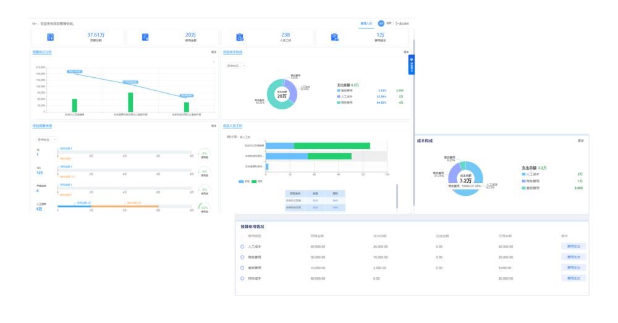Click the 人员工时 clipboard icon
Viewport: 618px width, 323px height.
pos(240,38)
